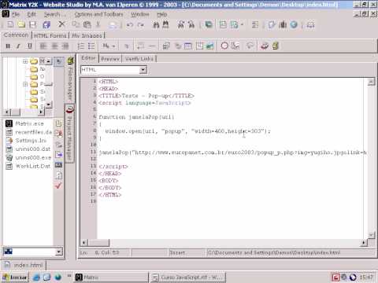Click the Open file folder icon
This screenshot has height=283, width=378.
pos(21,24)
